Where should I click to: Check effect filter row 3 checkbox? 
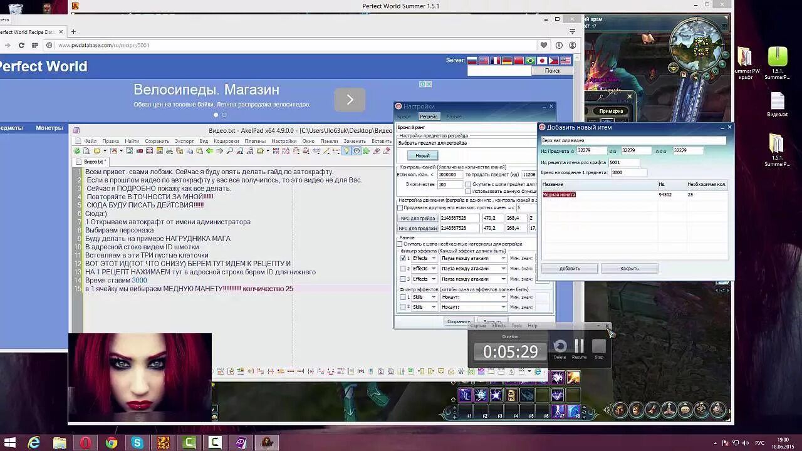[x=403, y=279]
